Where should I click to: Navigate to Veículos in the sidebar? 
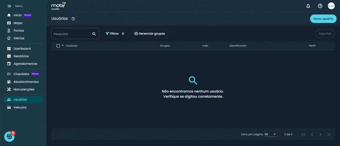[20, 108]
